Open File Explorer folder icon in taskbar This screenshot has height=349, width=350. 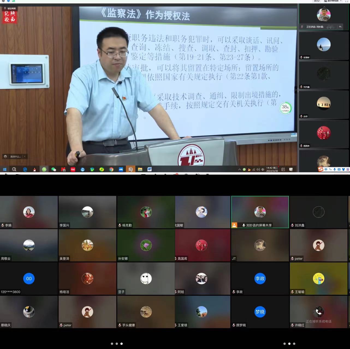coord(140,169)
